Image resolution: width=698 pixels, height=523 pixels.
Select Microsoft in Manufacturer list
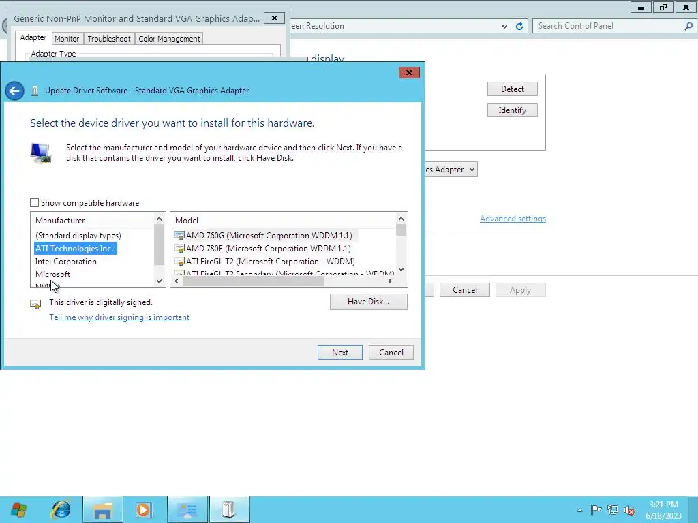(52, 274)
